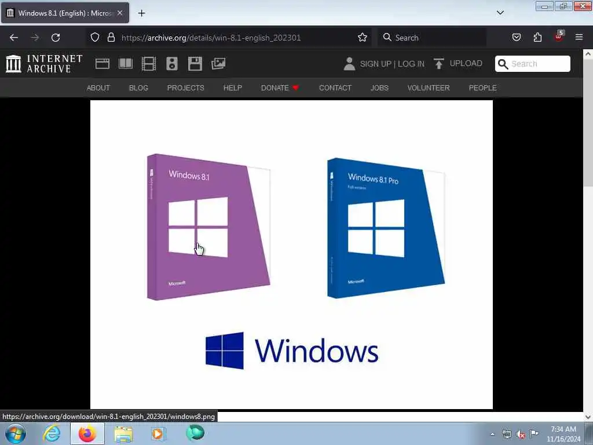Click the Firefox back arrow button
593x445 pixels.
coord(14,38)
